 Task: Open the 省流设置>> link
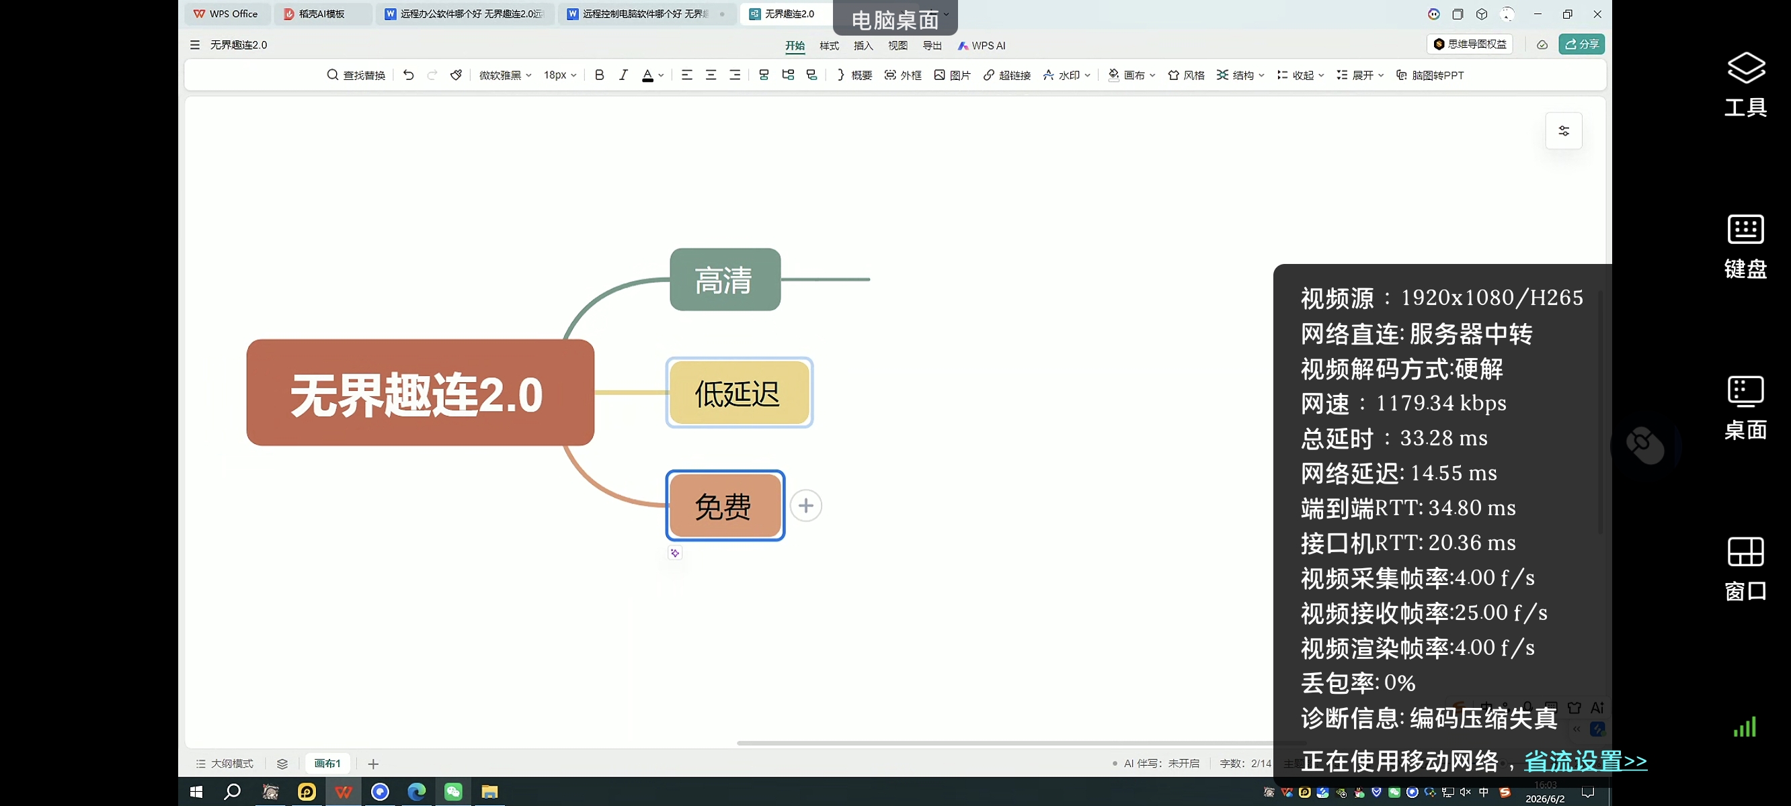click(x=1585, y=761)
